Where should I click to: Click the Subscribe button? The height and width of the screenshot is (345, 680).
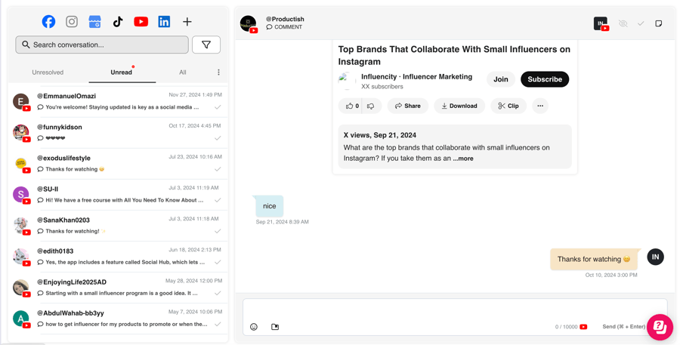(544, 79)
